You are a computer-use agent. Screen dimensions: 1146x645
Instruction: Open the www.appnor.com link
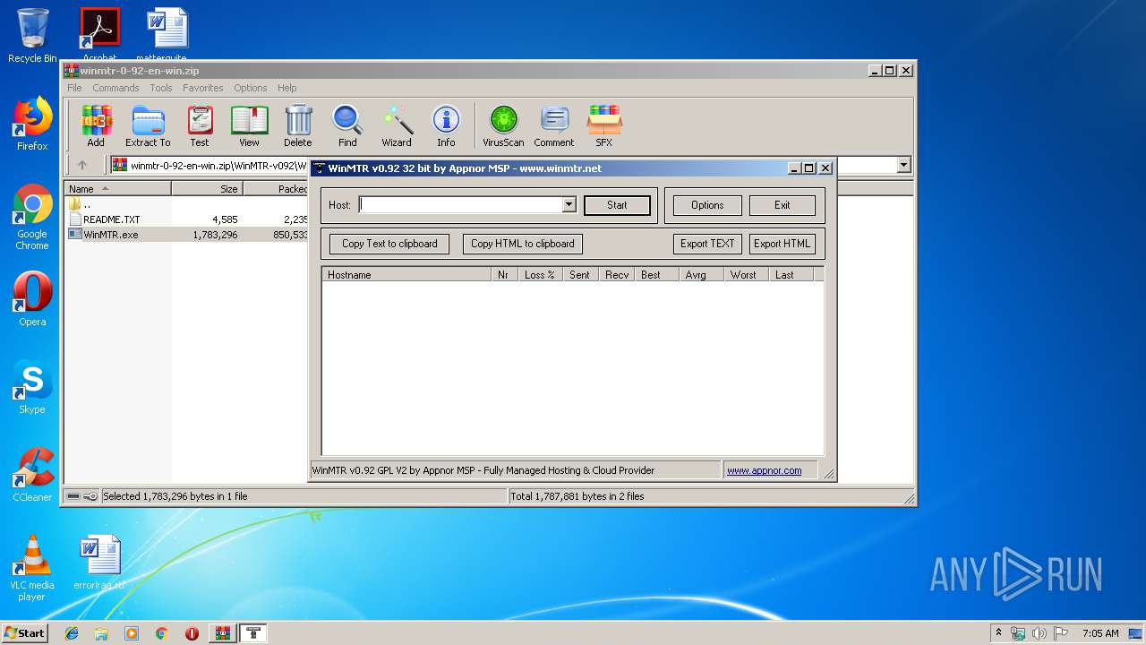click(x=764, y=470)
